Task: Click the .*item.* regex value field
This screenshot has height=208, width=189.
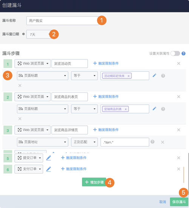Action: click(125, 142)
